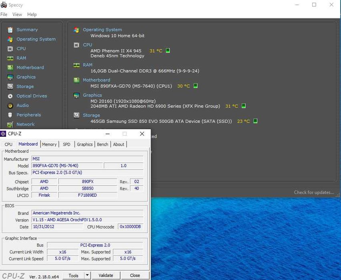Image resolution: width=341 pixels, height=280 pixels.
Task: Open the Audio speaker icon in the sidebar
Action: click(10, 106)
